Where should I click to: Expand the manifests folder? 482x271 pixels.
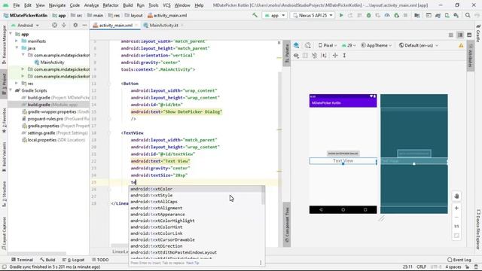point(17,41)
